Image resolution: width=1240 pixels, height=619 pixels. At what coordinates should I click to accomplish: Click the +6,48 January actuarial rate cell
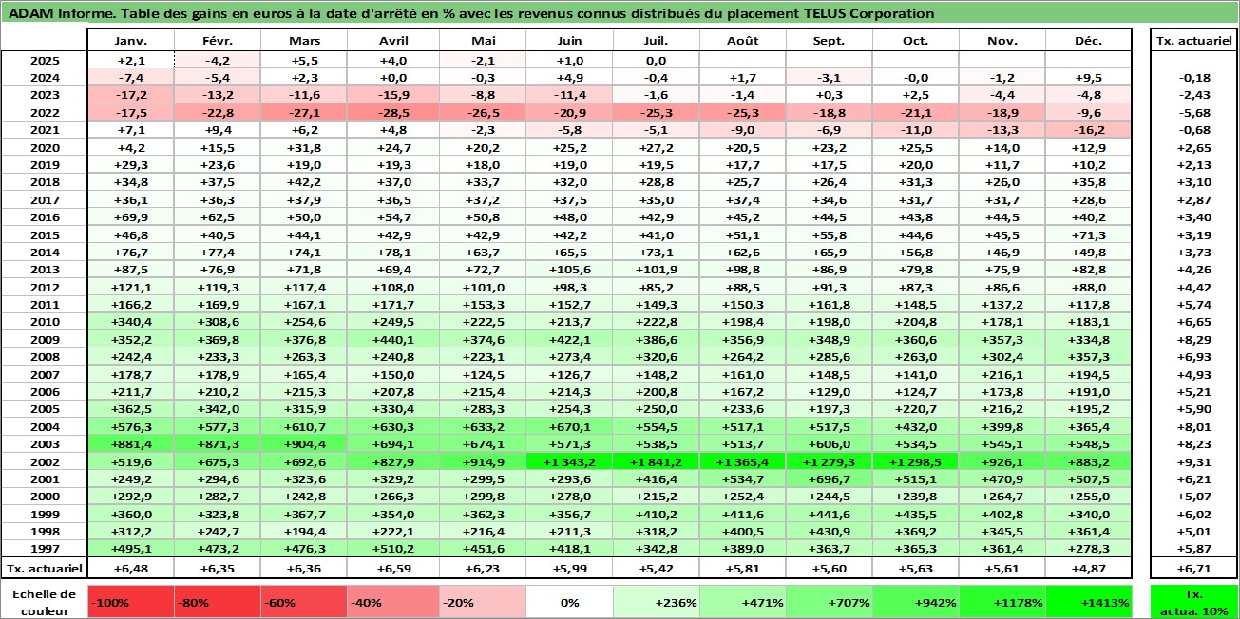[131, 569]
